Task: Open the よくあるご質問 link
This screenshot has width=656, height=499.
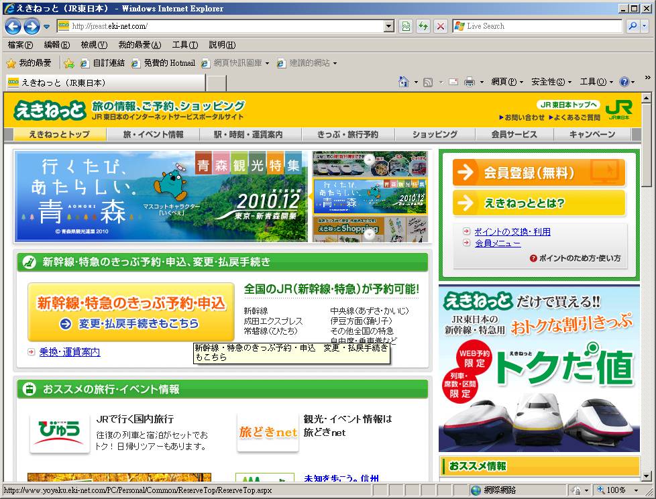Action: (x=574, y=118)
